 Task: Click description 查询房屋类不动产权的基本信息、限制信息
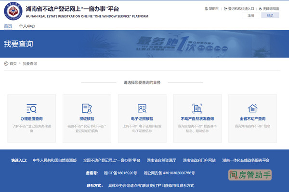(197, 129)
